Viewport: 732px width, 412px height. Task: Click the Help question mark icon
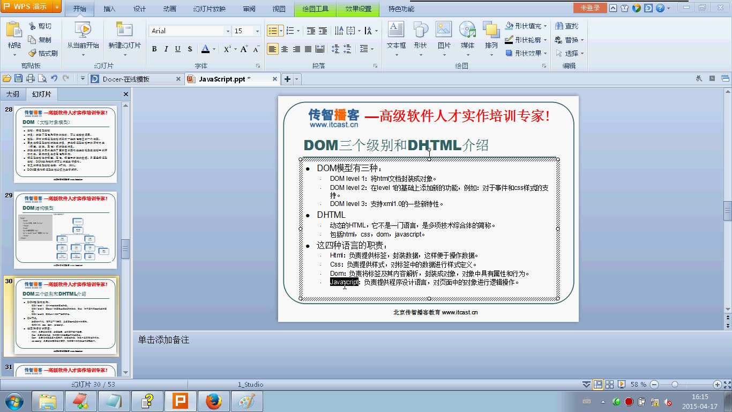(x=660, y=8)
